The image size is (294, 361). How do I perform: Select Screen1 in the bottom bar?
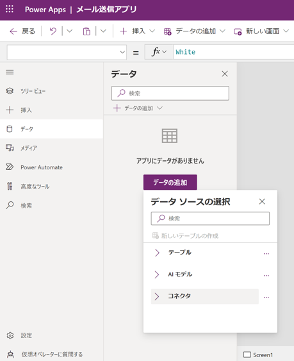coord(258,355)
